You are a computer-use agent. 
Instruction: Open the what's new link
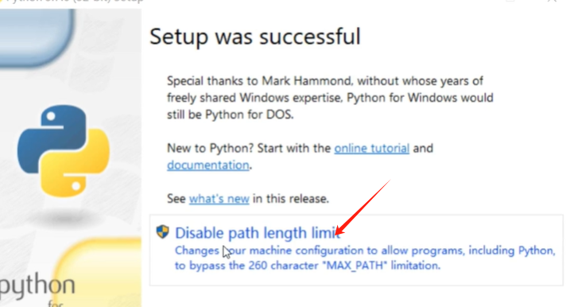point(219,199)
